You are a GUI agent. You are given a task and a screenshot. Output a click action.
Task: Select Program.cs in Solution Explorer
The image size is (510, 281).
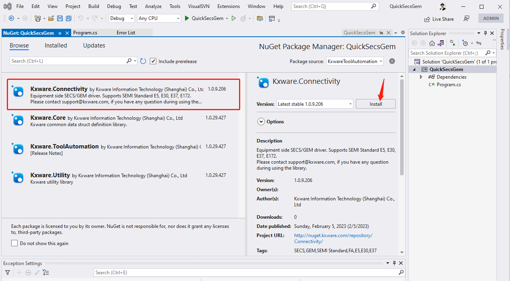(448, 85)
